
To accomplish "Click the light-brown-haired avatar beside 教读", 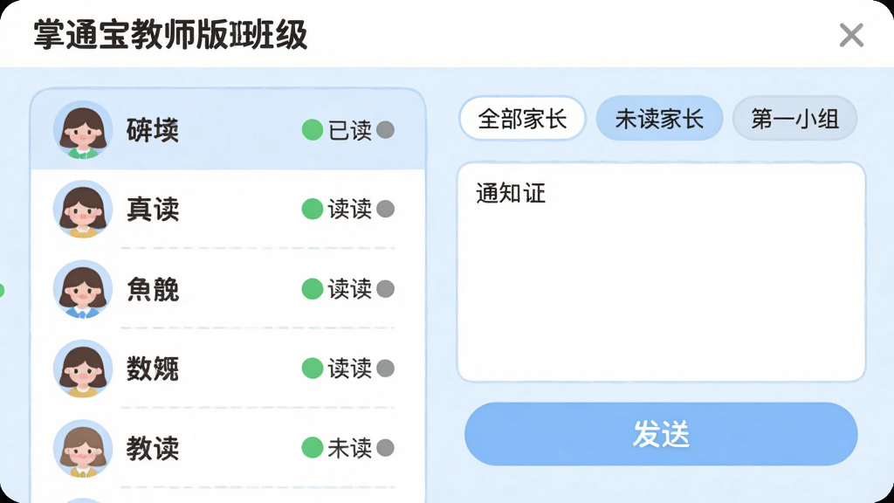I will 83,448.
